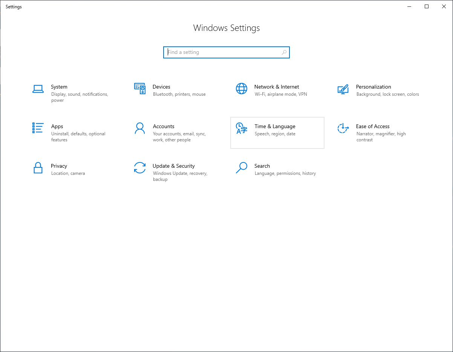Open the Devices keyboard and speaker icon
453x352 pixels.
tap(140, 89)
